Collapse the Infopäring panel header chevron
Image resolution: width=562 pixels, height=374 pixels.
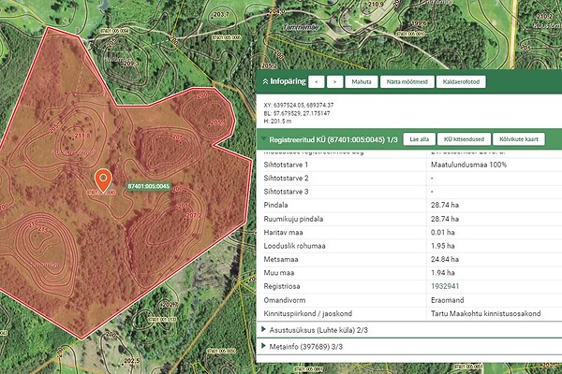pyautogui.click(x=265, y=82)
